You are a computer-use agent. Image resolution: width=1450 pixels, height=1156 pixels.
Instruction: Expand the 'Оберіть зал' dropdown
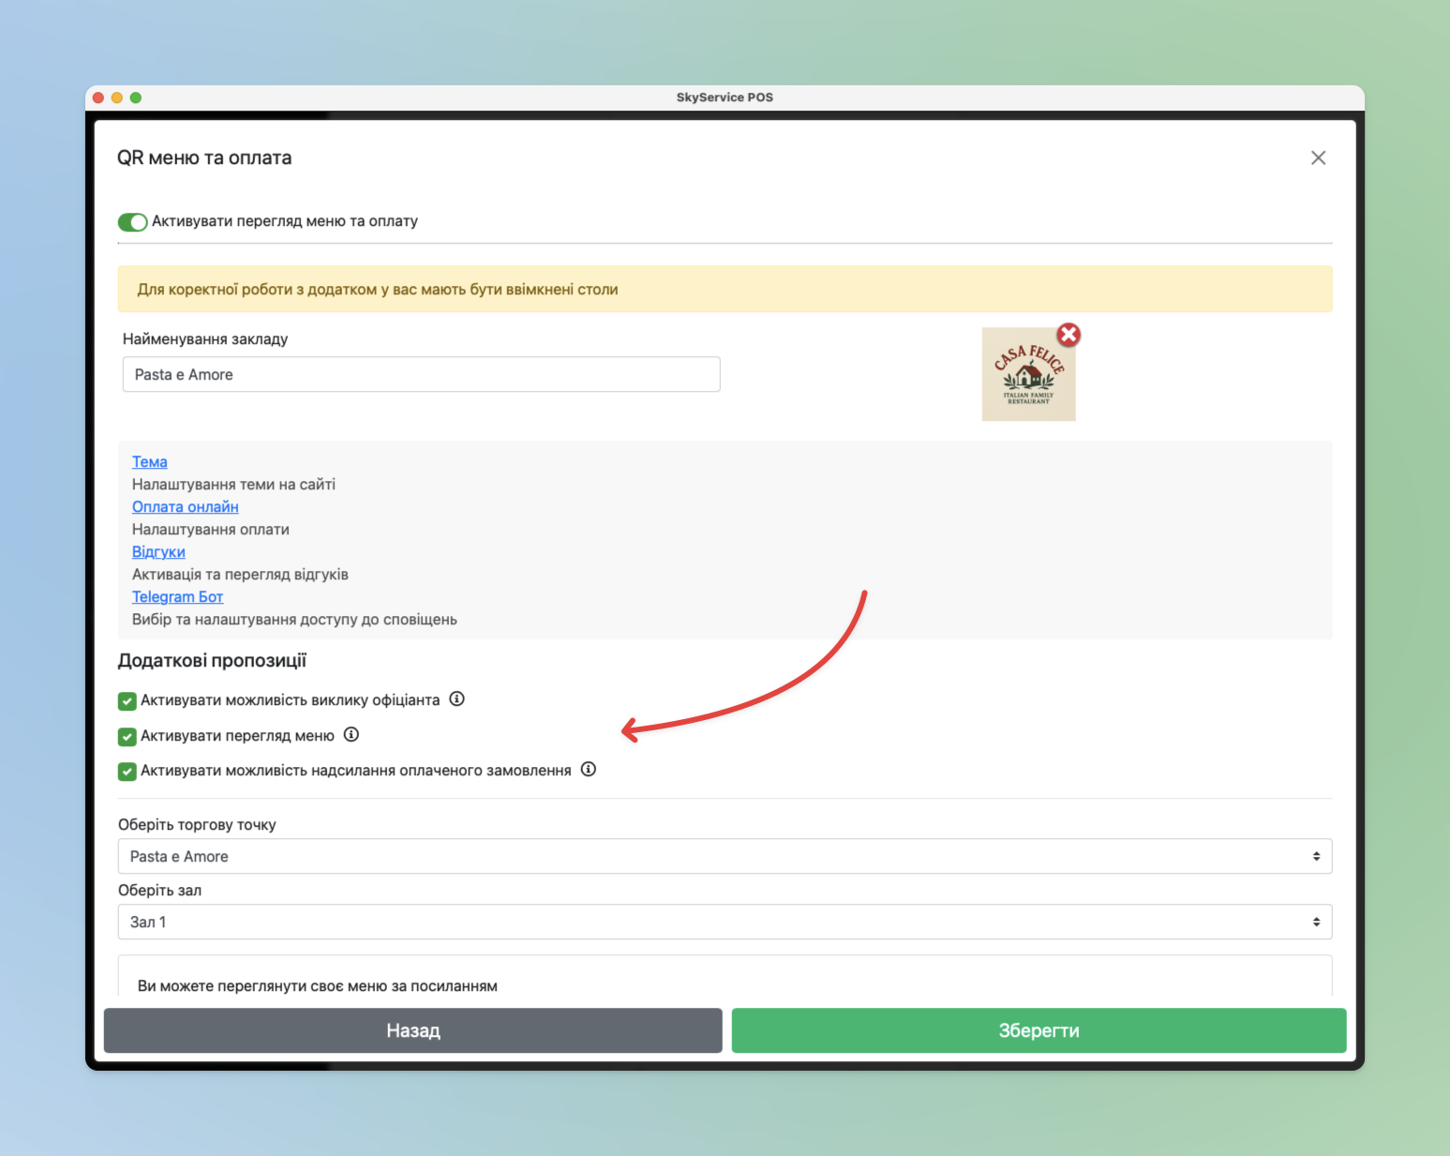(x=724, y=922)
